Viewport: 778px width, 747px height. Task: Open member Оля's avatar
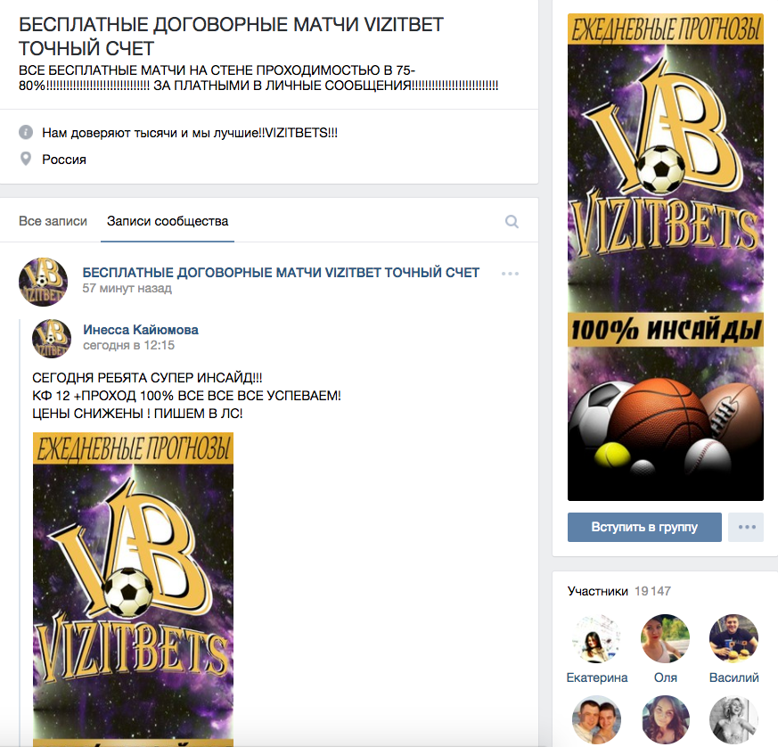[666, 639]
